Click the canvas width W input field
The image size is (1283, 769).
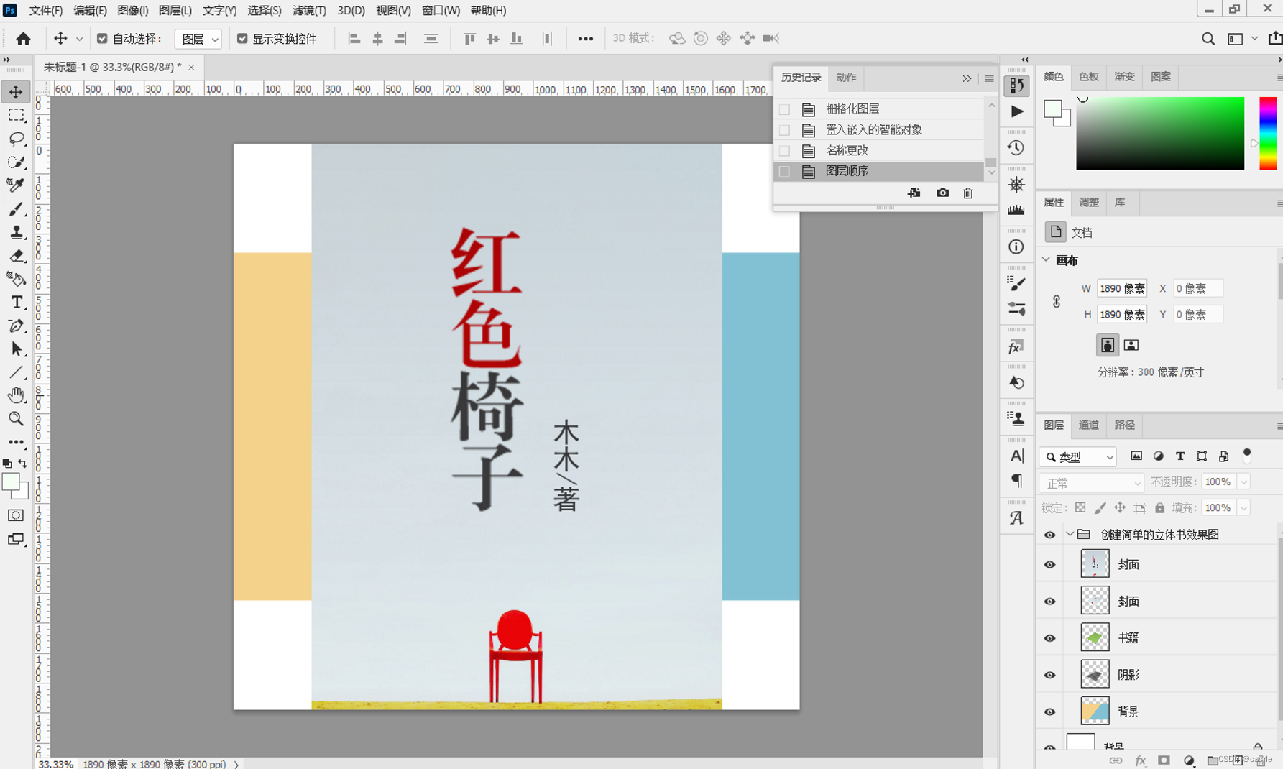click(x=1122, y=289)
